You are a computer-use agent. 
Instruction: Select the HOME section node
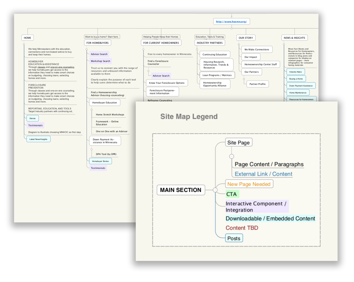27,38
